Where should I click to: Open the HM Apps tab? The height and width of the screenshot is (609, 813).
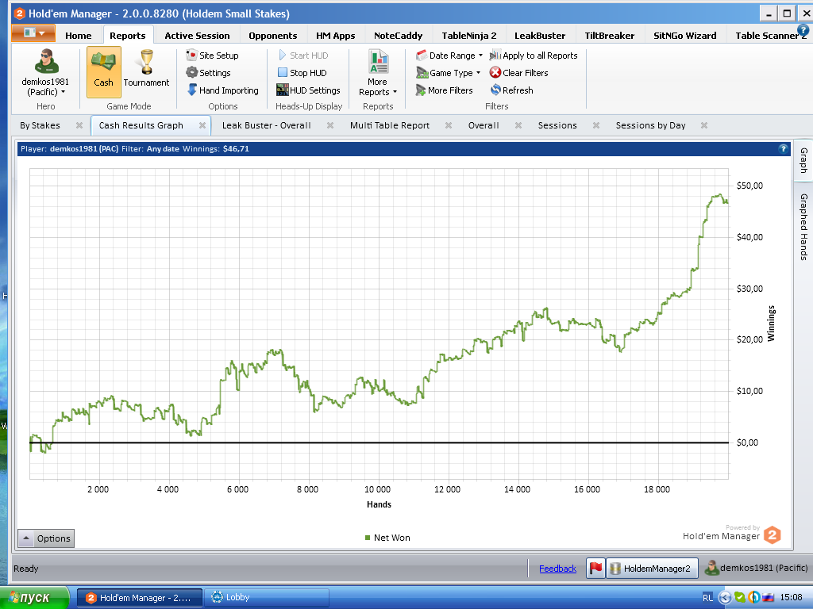click(x=336, y=35)
